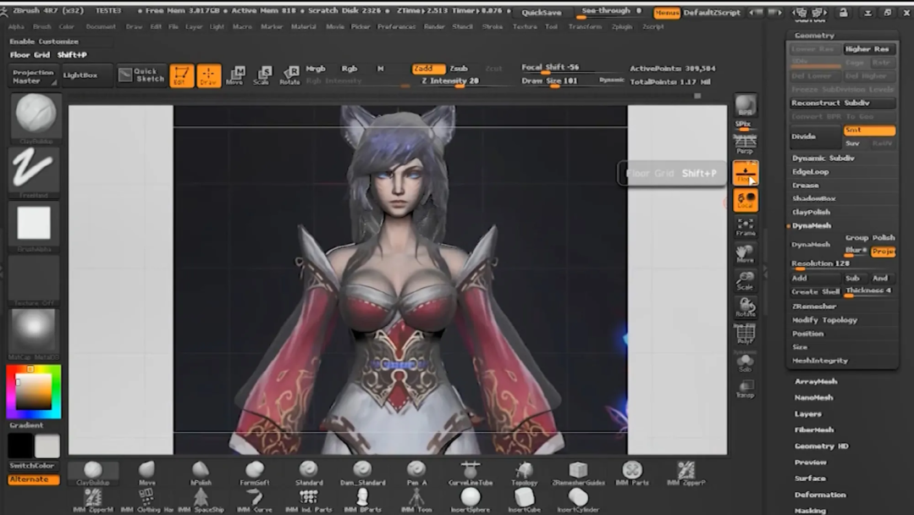The height and width of the screenshot is (515, 914).
Task: Enable Zsub sculpting mode
Action: pyautogui.click(x=459, y=69)
